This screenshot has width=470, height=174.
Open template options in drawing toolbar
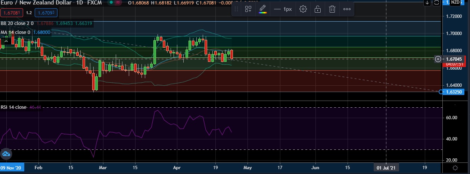248,9
